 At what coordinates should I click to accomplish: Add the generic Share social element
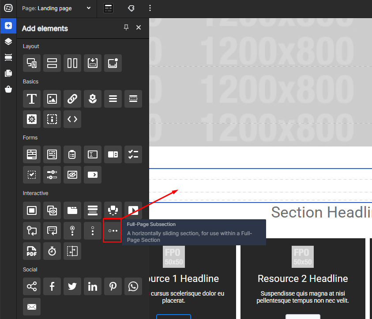pyautogui.click(x=32, y=286)
